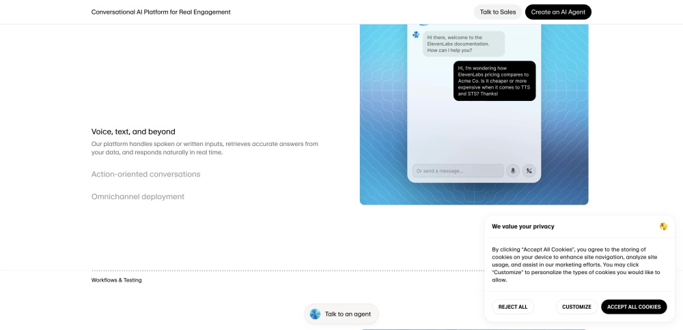This screenshot has height=330, width=683.
Task: Reject all cookies
Action: [513, 307]
